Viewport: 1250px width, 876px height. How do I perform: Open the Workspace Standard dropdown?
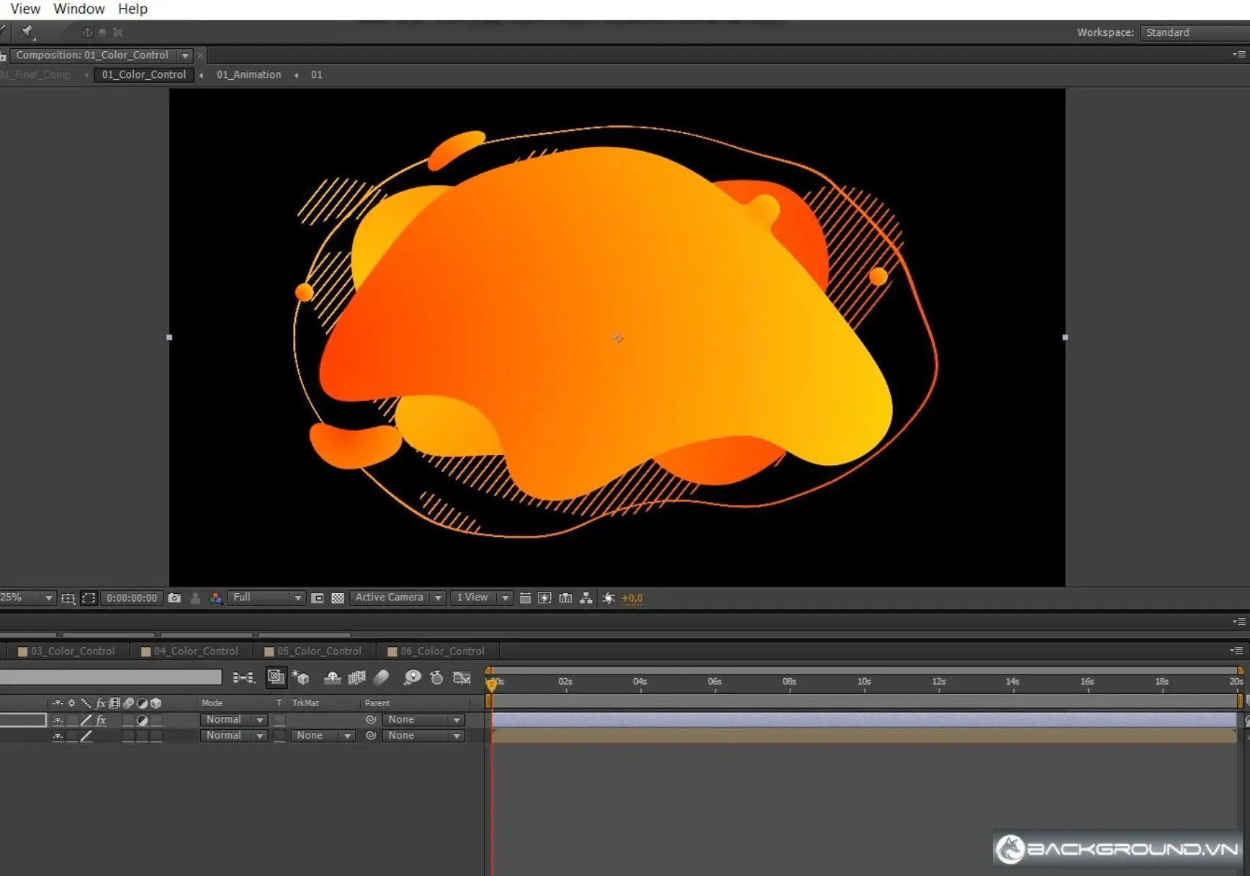(1195, 32)
